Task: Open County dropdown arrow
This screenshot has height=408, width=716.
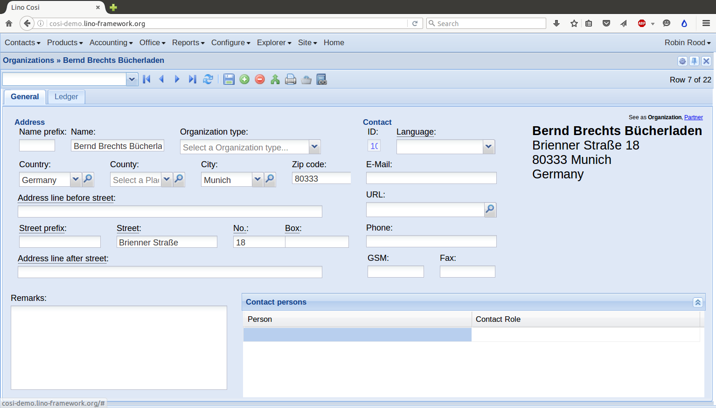Action: tap(167, 179)
